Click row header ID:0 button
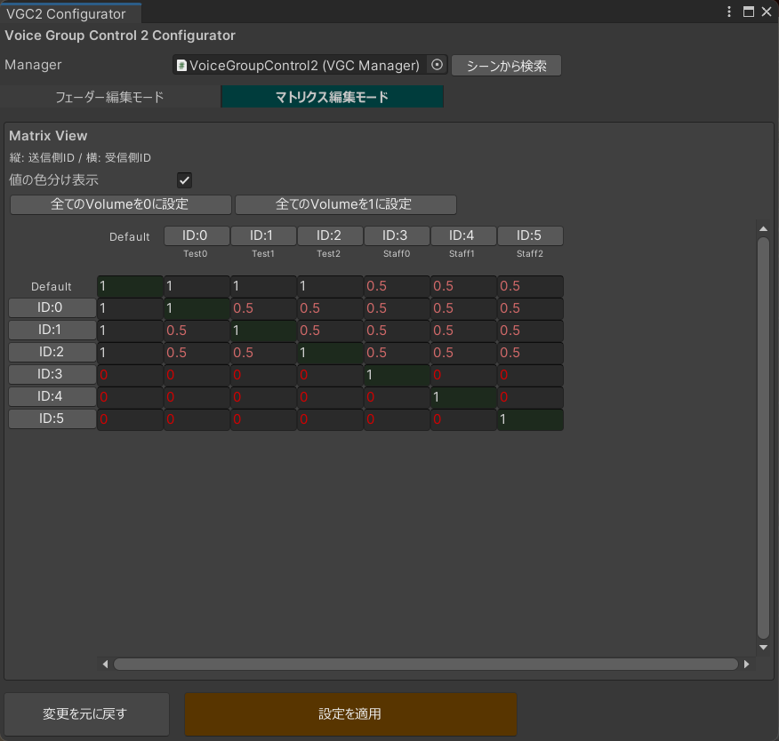The width and height of the screenshot is (779, 741). coord(52,307)
